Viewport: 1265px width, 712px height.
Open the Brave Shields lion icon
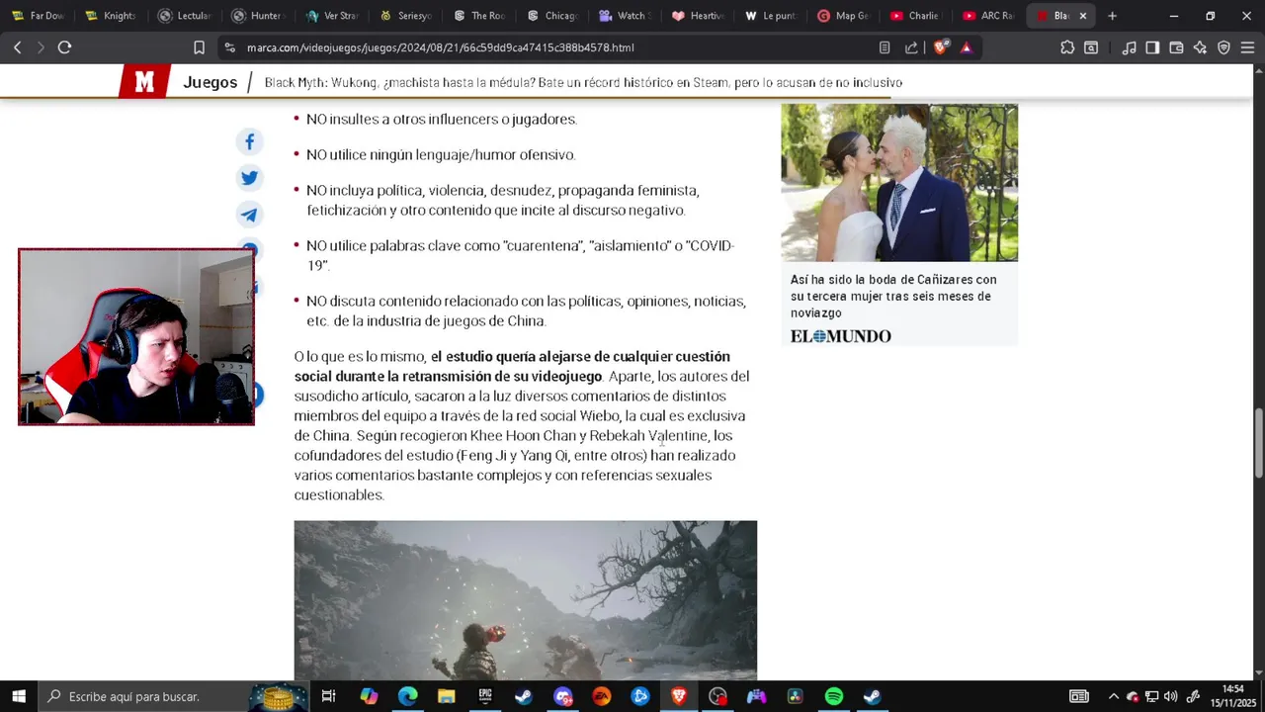[x=941, y=47]
